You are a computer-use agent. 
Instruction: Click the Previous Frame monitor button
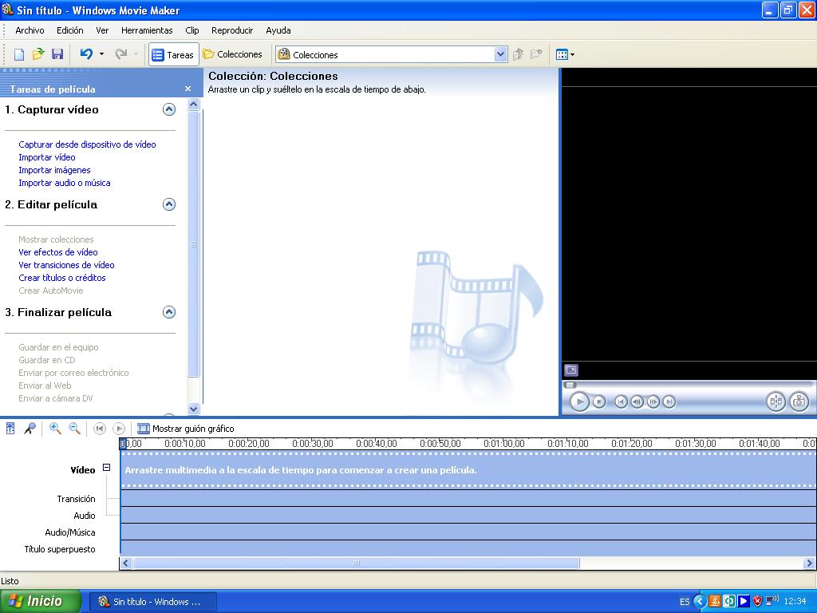pyautogui.click(x=637, y=402)
